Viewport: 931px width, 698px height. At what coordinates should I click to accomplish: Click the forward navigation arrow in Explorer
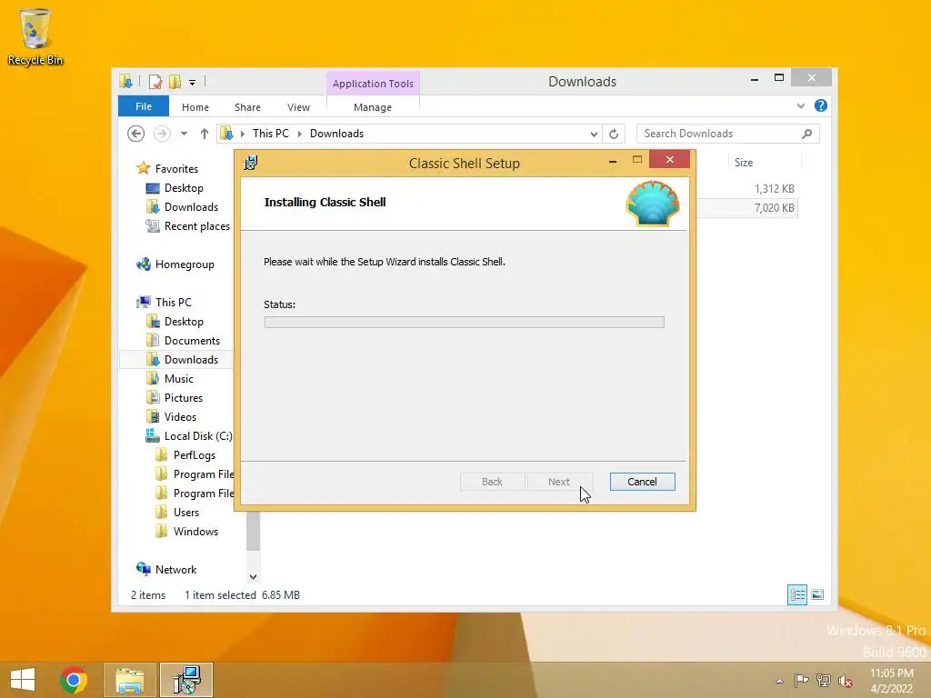tap(162, 134)
